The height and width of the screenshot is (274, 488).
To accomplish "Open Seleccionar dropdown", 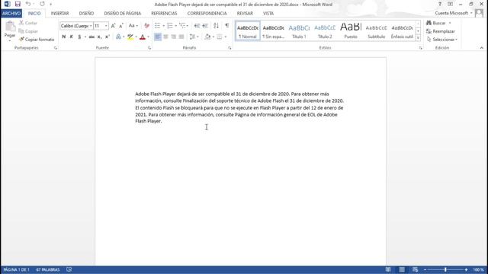I will (442, 40).
